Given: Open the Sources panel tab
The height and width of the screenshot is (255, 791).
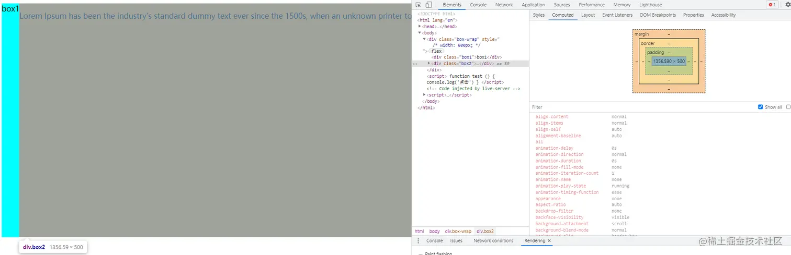Looking at the screenshot, I should 562,5.
